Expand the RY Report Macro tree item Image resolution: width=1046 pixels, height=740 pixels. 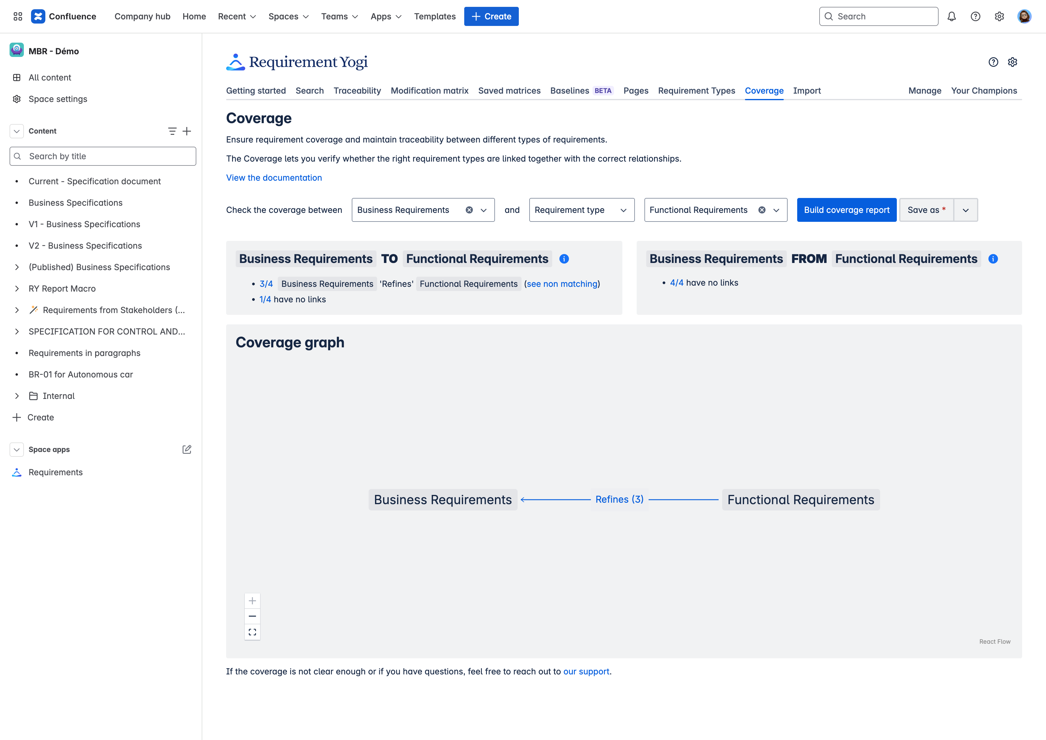coord(17,288)
